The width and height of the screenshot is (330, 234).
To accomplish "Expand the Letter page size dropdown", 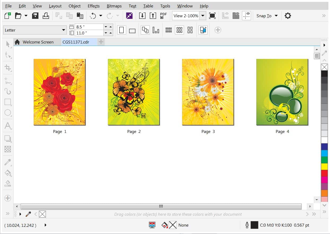I will click(64, 30).
